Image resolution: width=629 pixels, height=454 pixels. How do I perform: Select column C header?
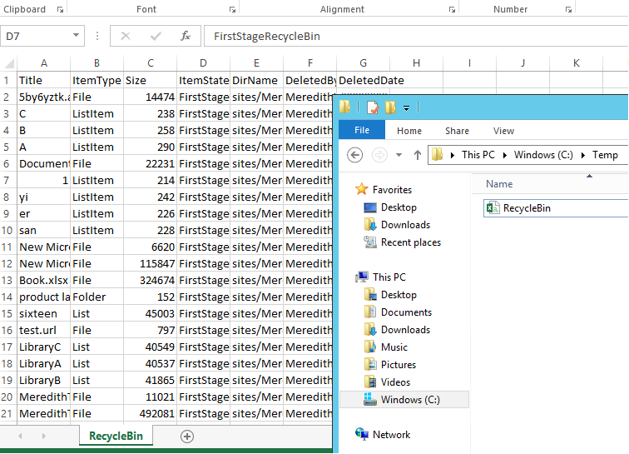(150, 63)
